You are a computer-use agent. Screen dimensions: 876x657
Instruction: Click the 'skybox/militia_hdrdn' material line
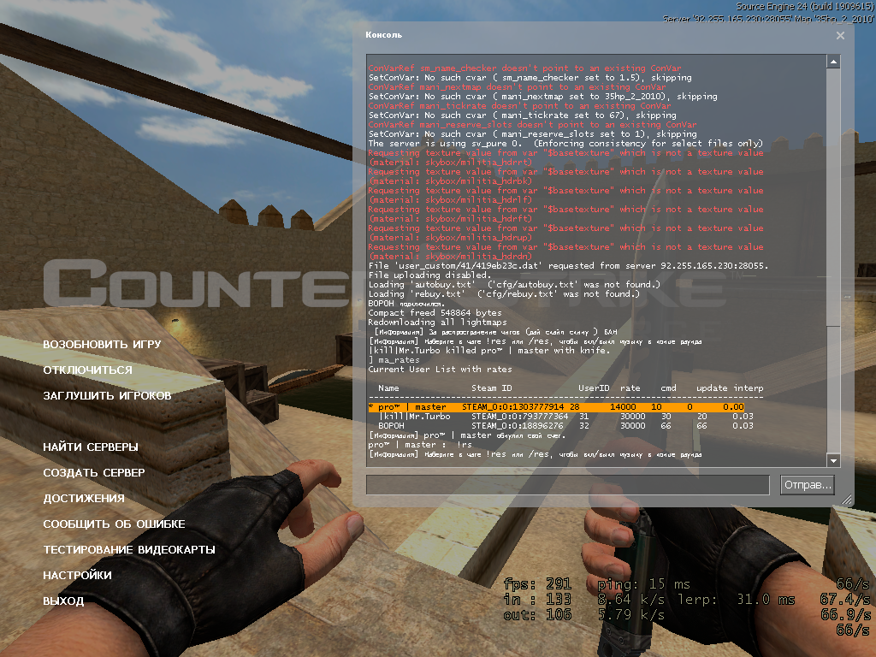(x=450, y=257)
